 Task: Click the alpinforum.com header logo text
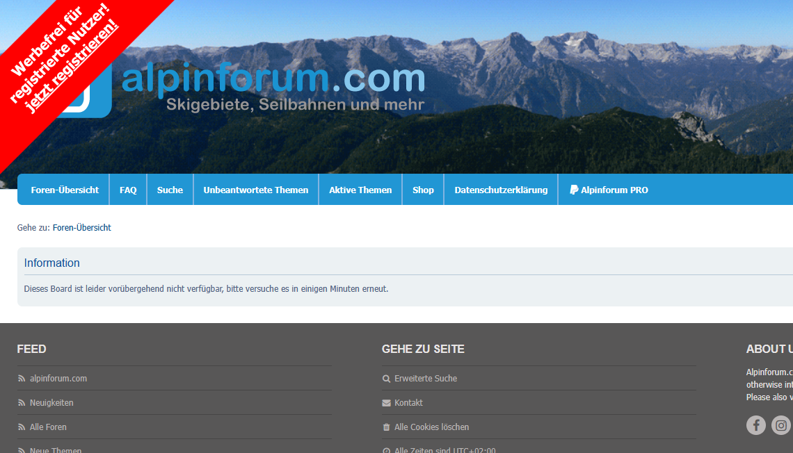(x=273, y=80)
